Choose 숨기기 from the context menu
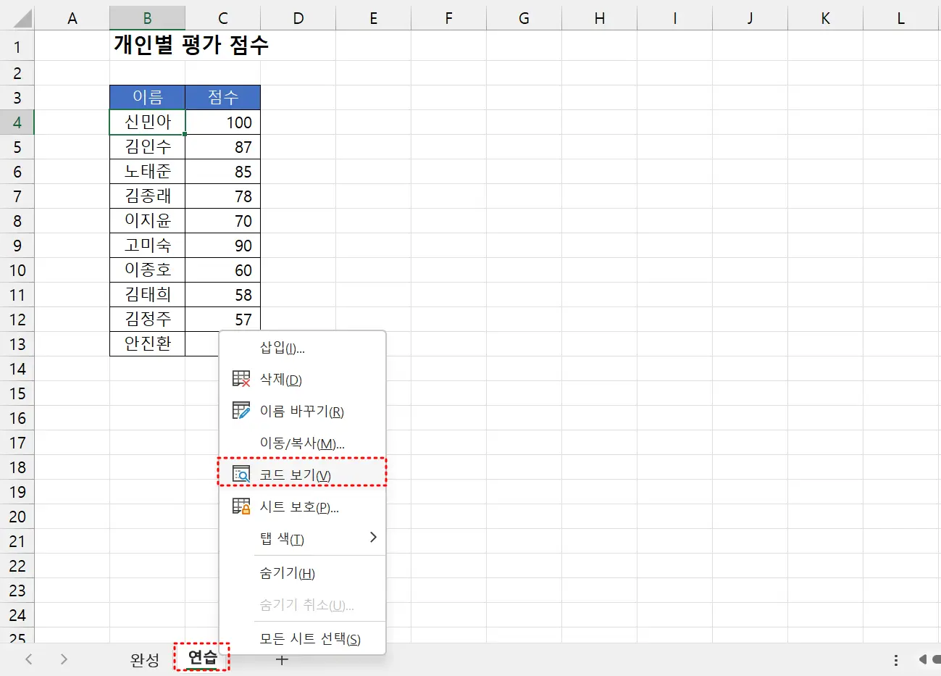941x676 pixels. coord(303,573)
